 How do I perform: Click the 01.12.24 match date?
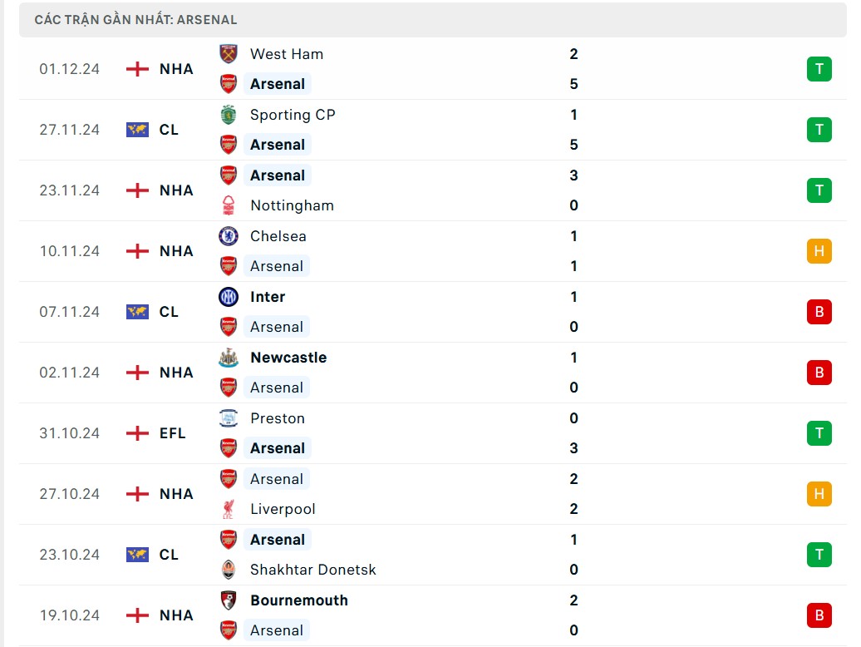[x=69, y=69]
